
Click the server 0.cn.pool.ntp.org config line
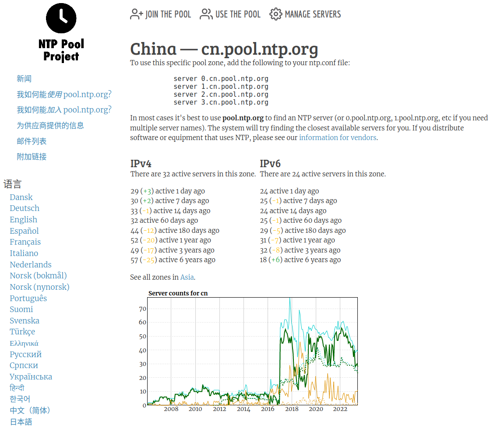tap(221, 79)
